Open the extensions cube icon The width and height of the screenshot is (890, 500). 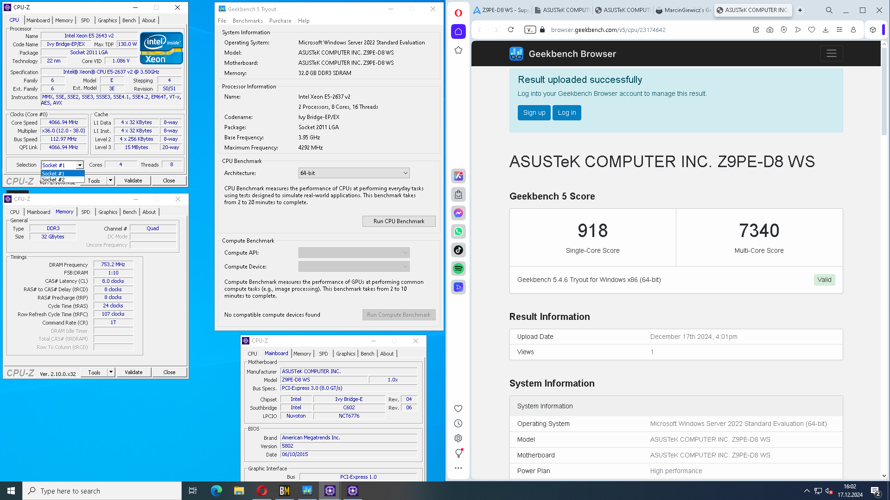point(872,30)
